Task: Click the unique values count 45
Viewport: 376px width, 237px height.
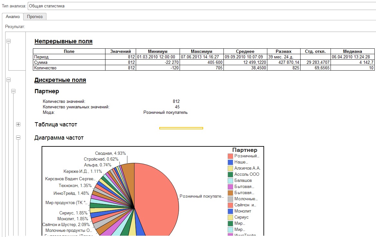Action: click(177, 107)
